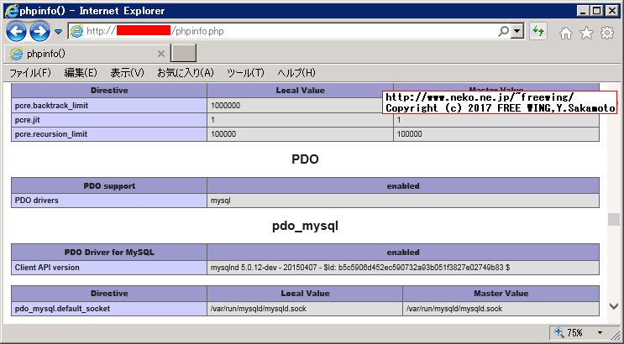The width and height of the screenshot is (624, 344).
Task: Open the 編集(E) menu
Action: tap(81, 73)
